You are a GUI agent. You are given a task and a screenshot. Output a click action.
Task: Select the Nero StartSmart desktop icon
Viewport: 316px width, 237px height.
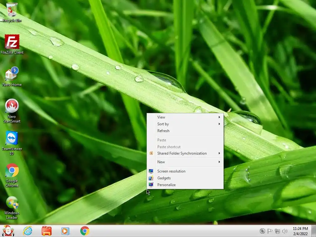click(12, 111)
